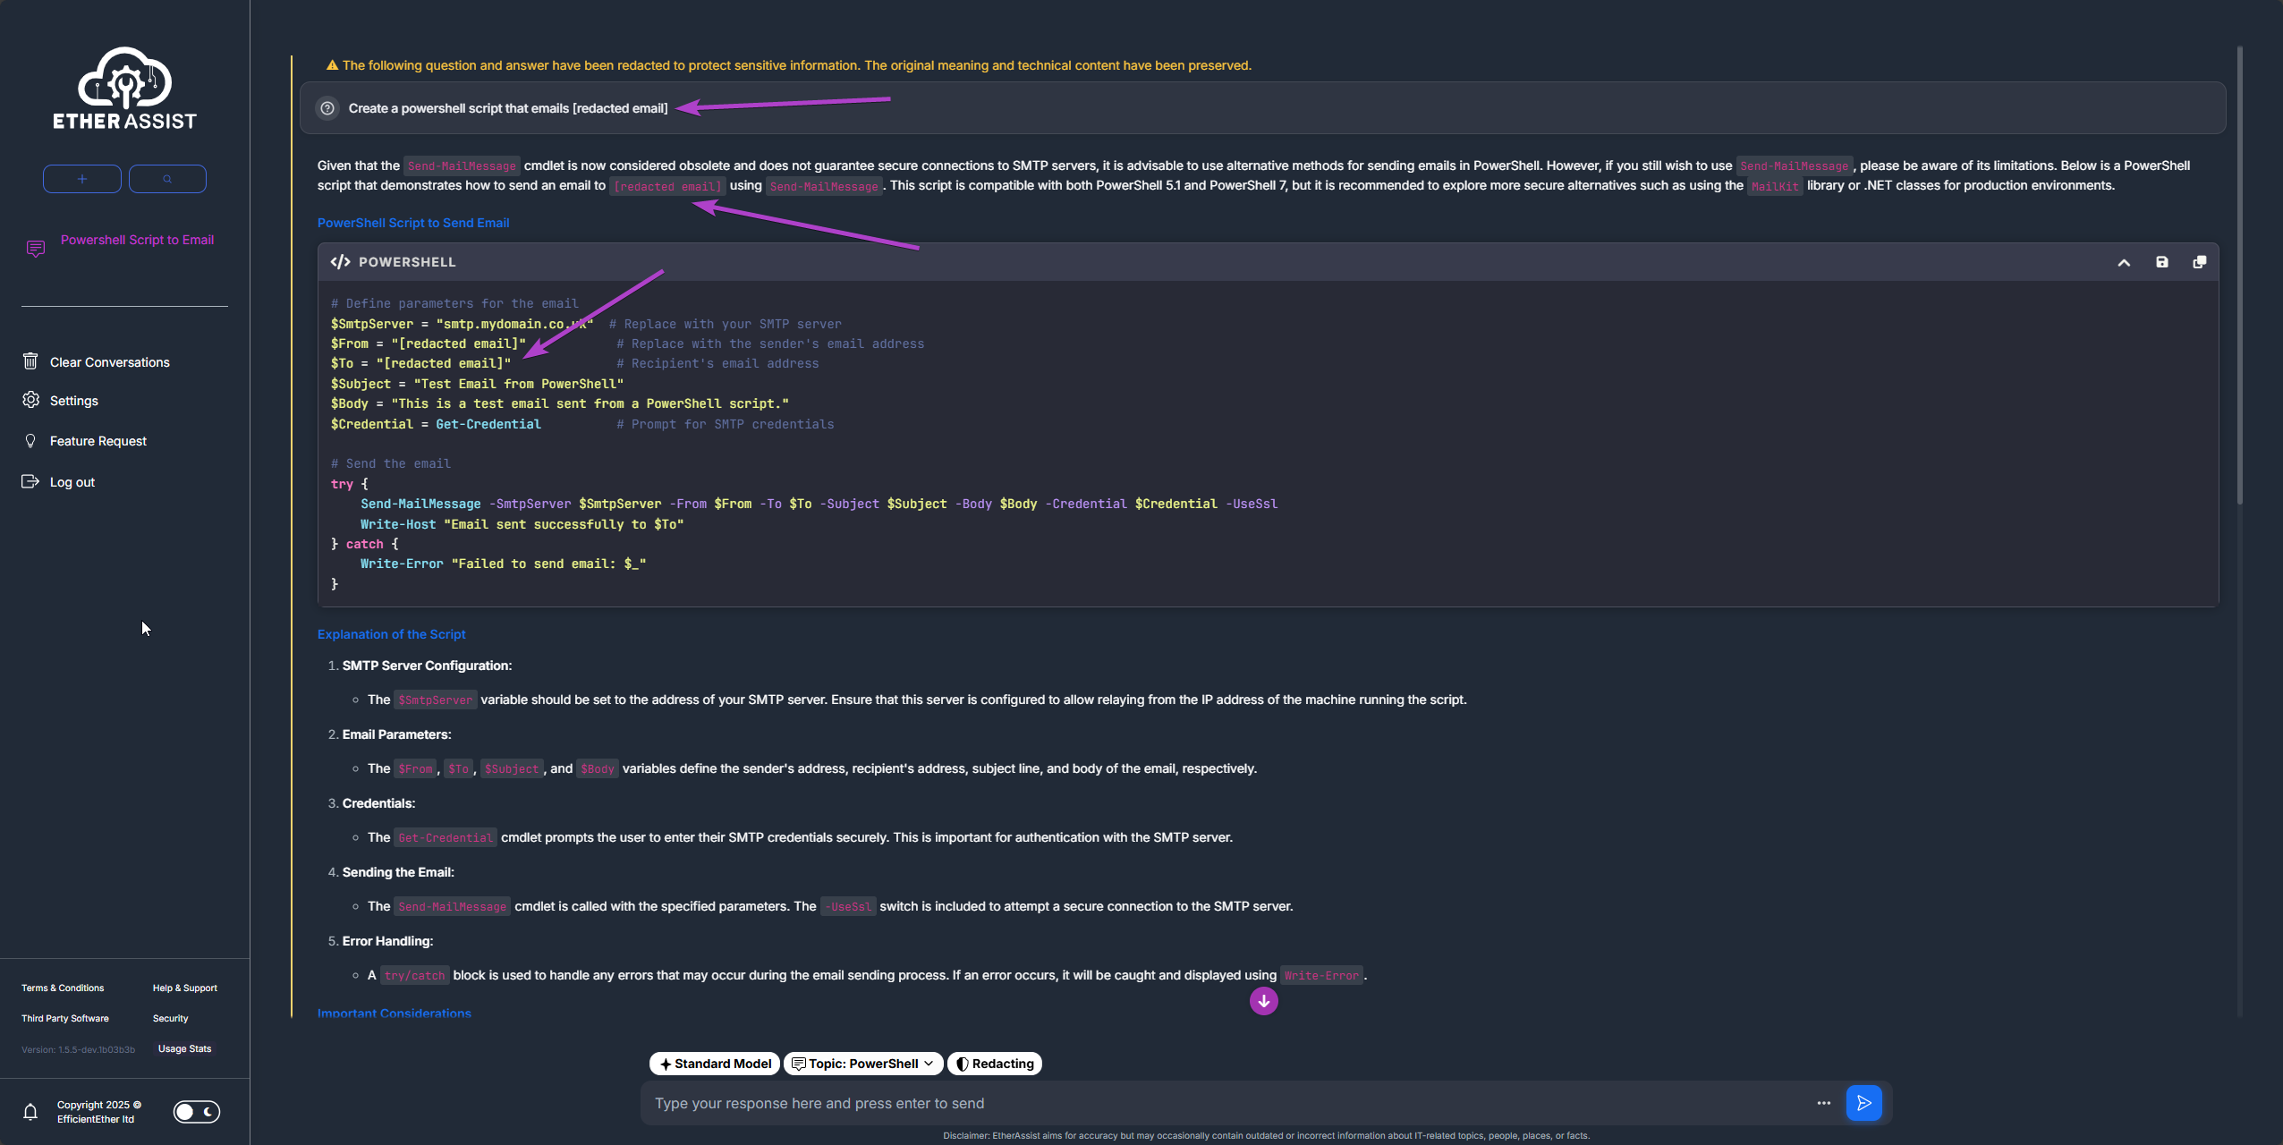This screenshot has width=2283, height=1145.
Task: Click the redaction warning triangle icon
Action: click(332, 65)
